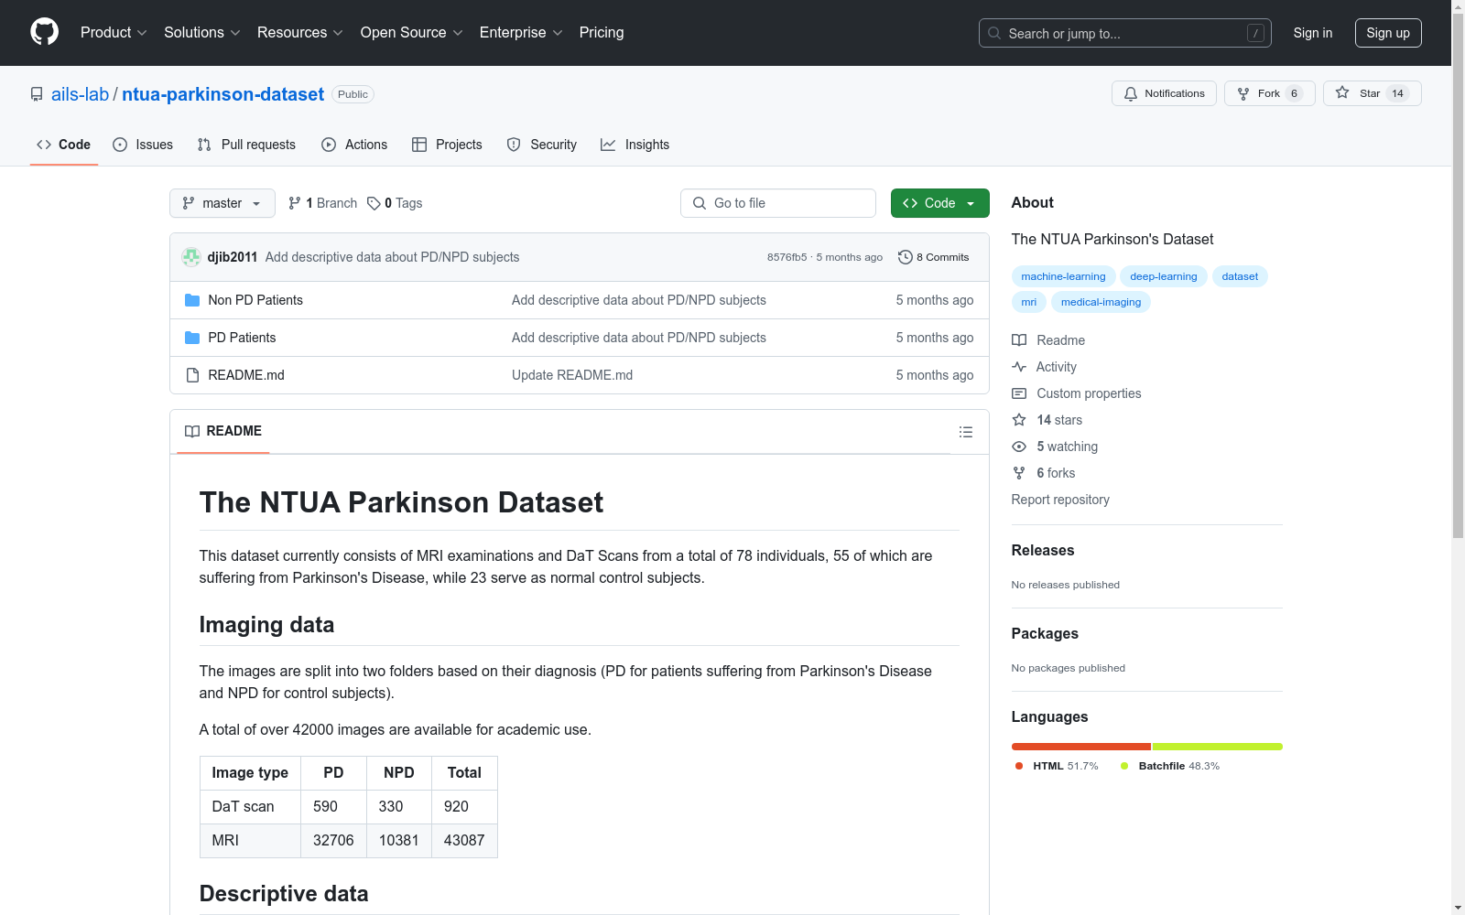Screen dimensions: 1465x915
Task: Click Report repository link
Action: [x=1060, y=500]
